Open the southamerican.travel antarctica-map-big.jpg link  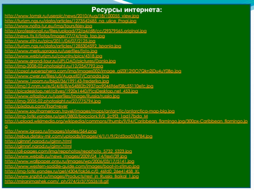point(90,111)
